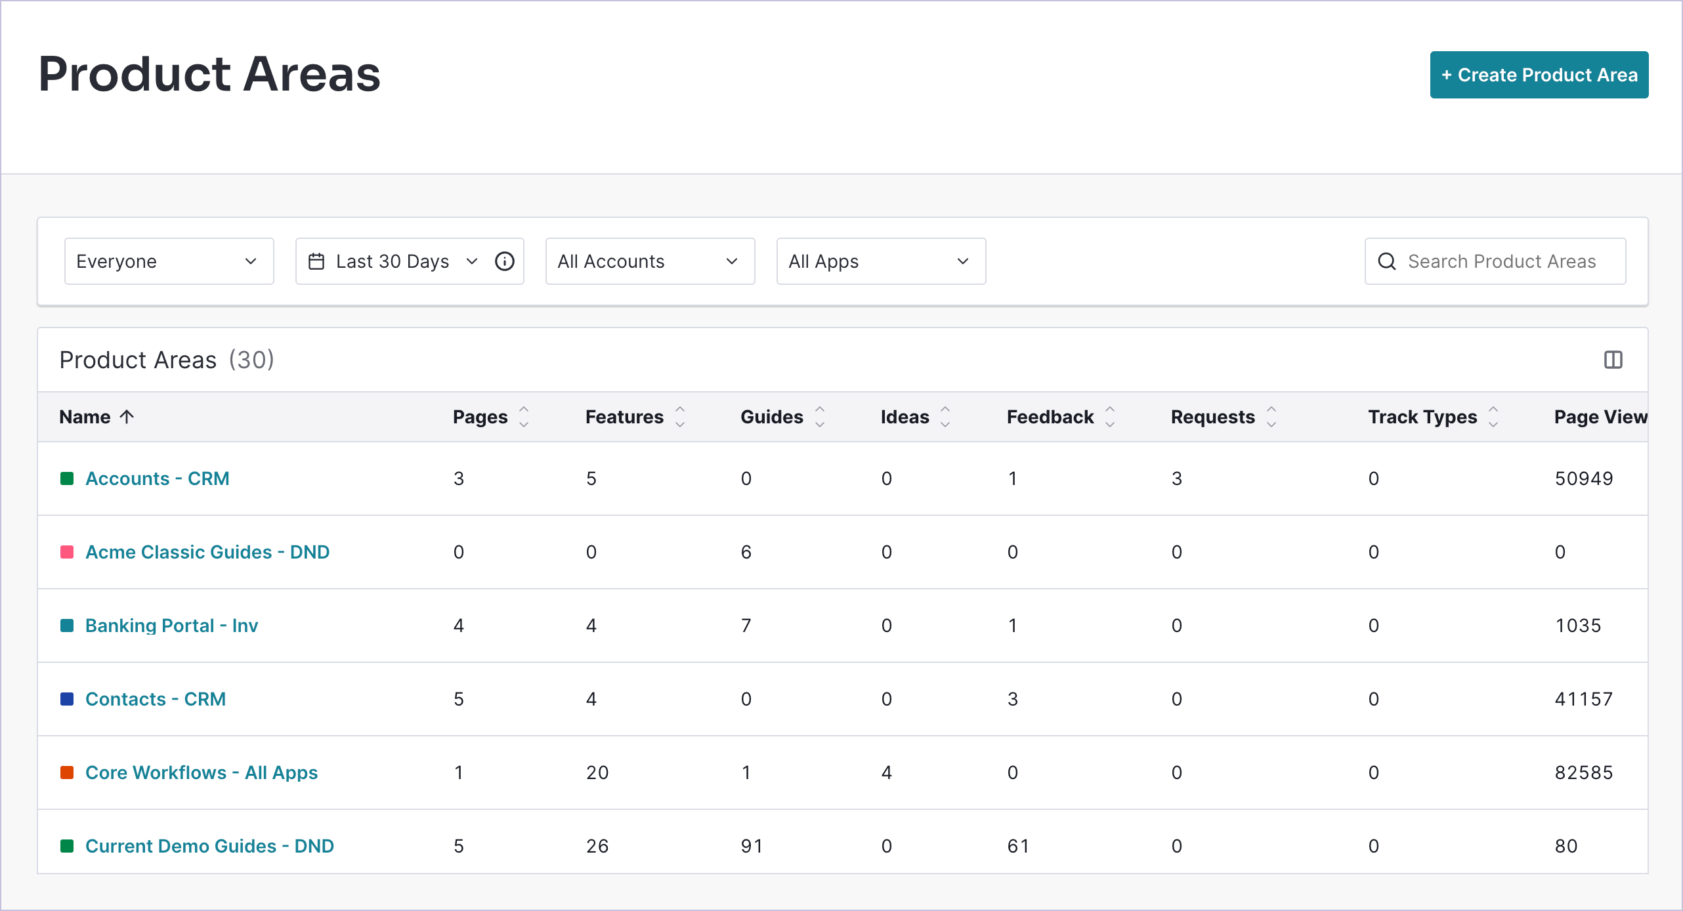Click the Name sort ascending arrow
Screen dimensions: 1683x911
coord(127,417)
